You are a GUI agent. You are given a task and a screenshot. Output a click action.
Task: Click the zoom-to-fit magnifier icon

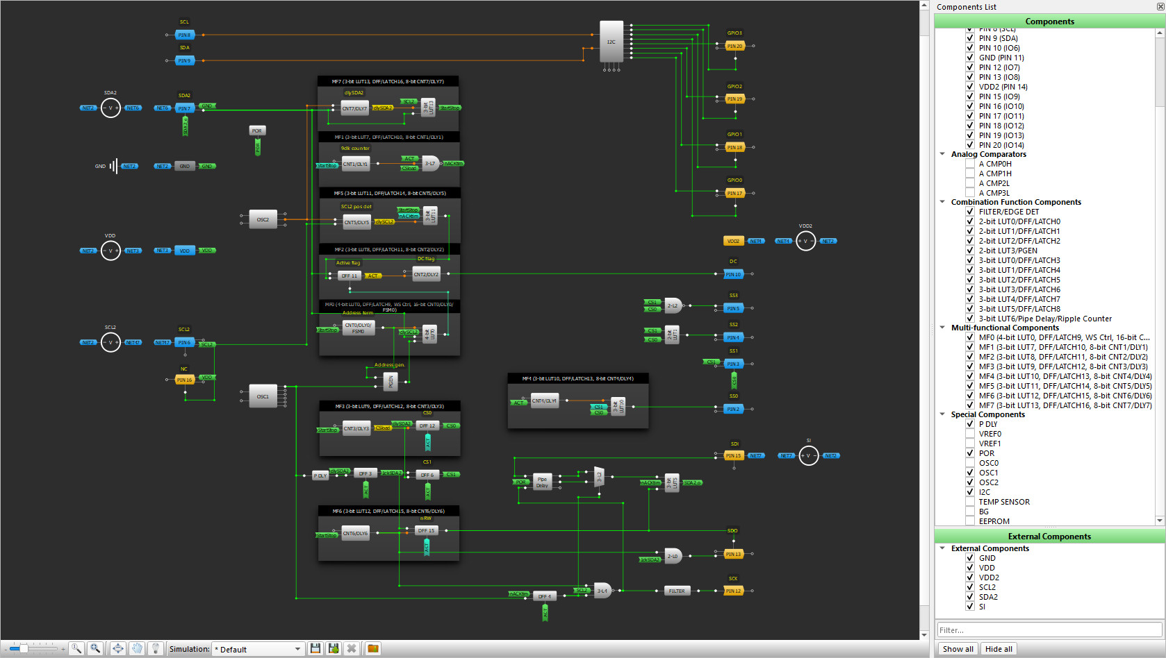[96, 648]
